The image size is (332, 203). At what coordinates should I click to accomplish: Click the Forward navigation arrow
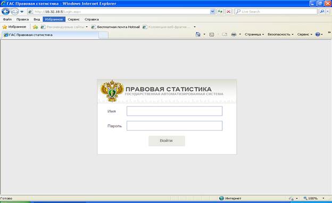(14, 11)
